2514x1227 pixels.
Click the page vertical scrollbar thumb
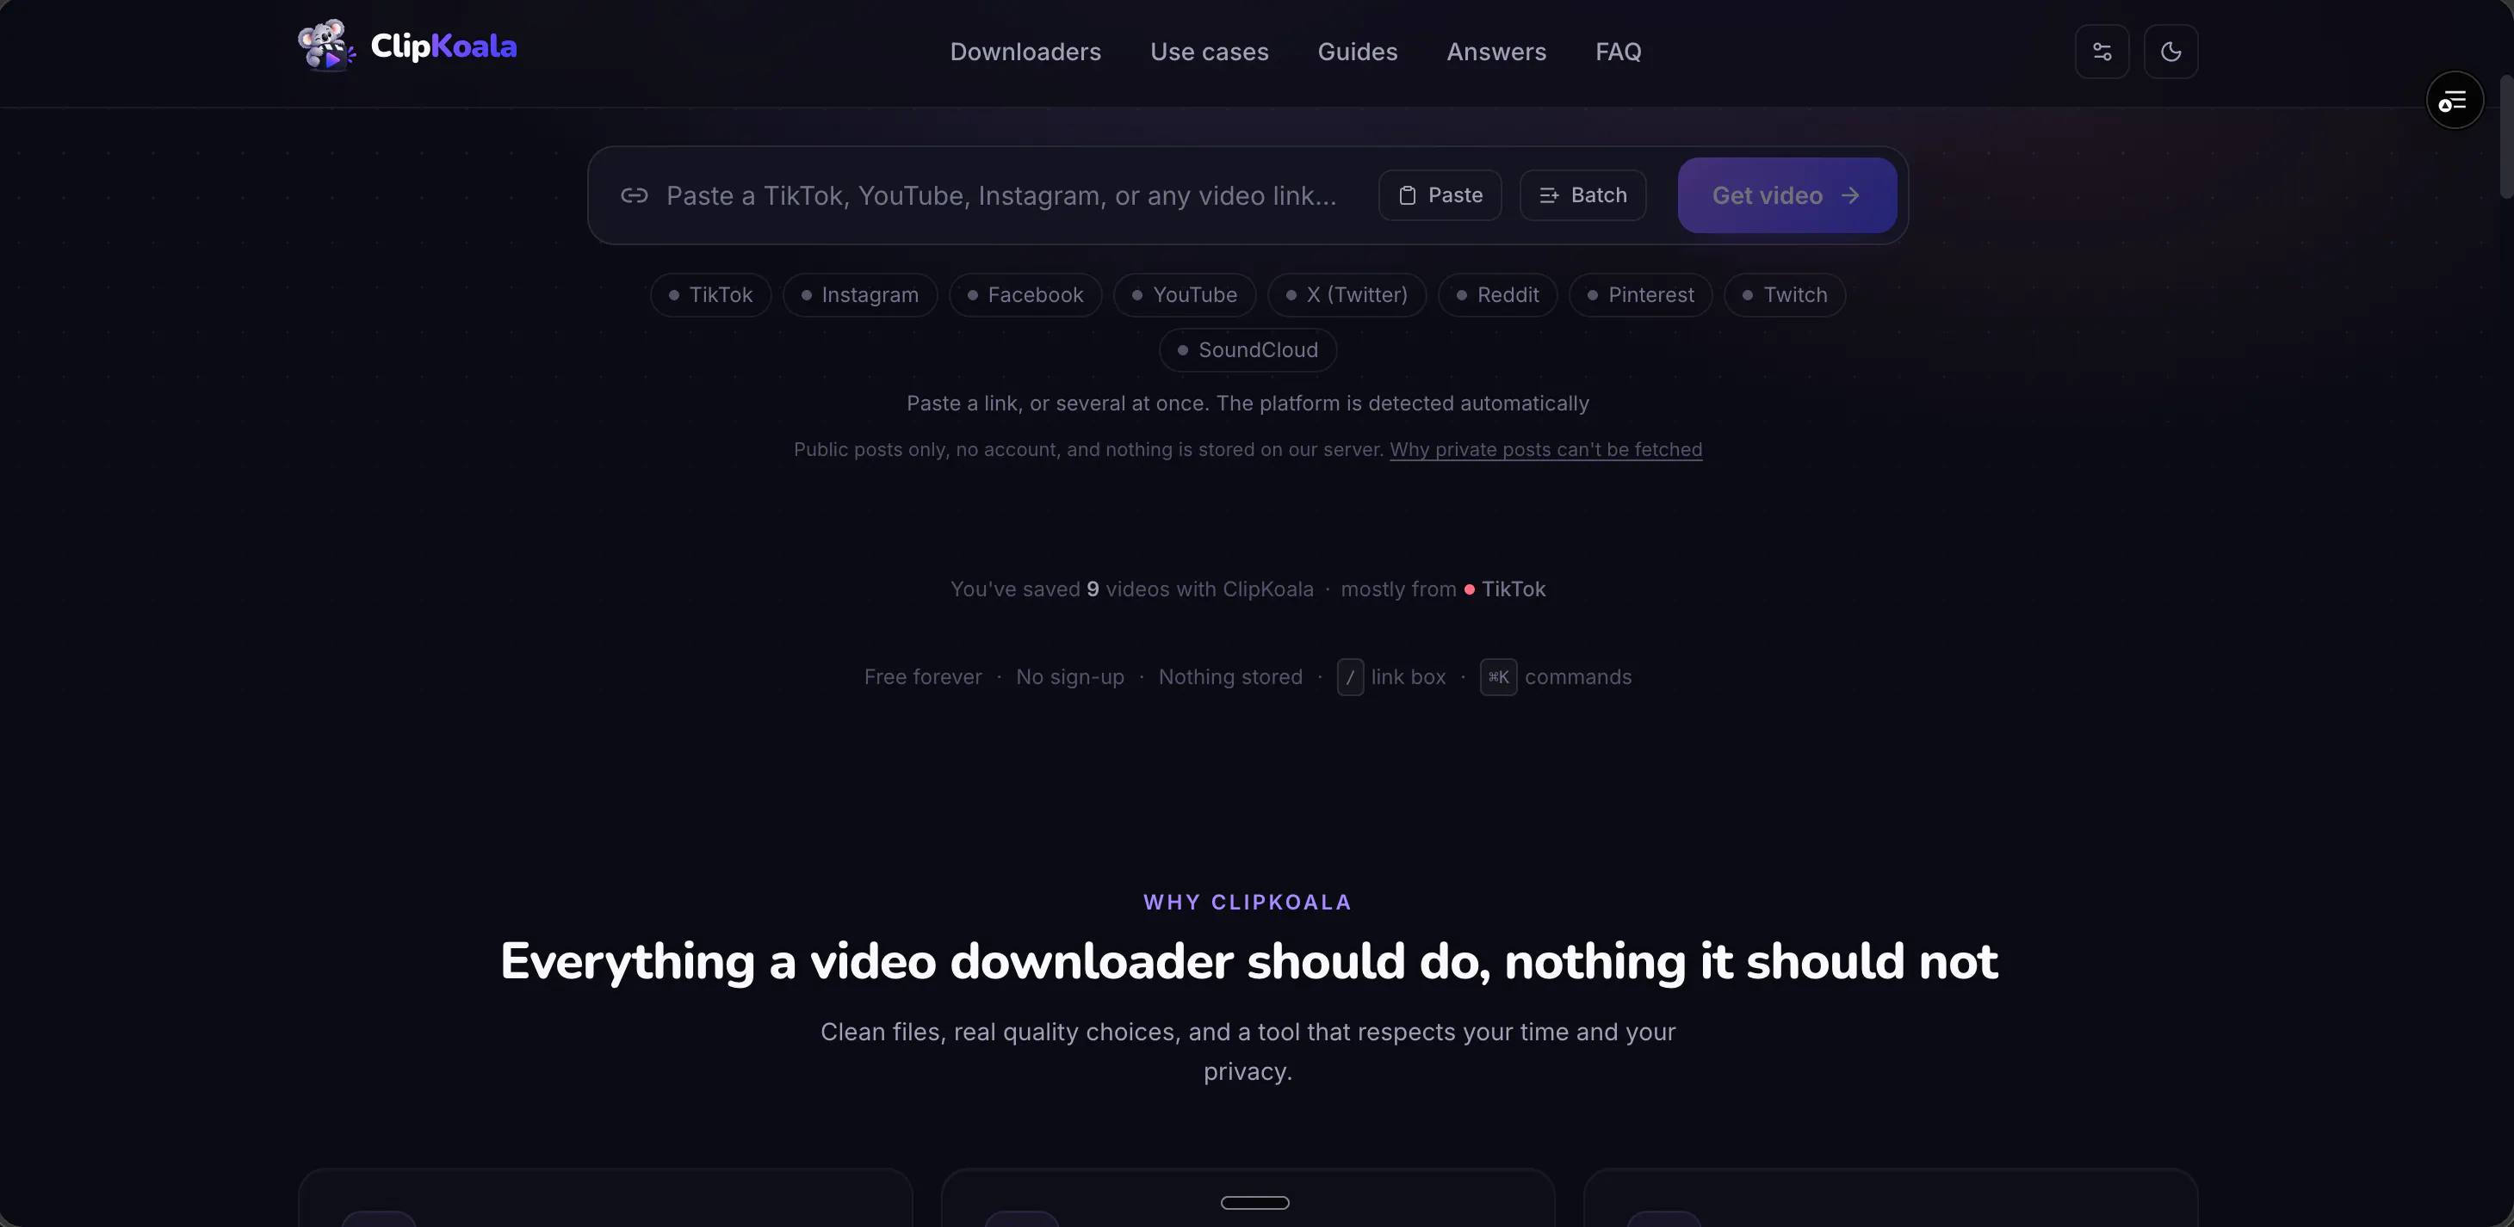coord(2506,137)
